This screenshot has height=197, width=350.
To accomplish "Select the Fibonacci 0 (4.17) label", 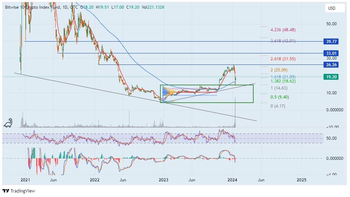I will (x=278, y=106).
